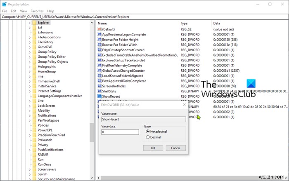Viewport: 289px width, 181px height.
Task: Expand the Internet Settings key
Action: (30, 91)
